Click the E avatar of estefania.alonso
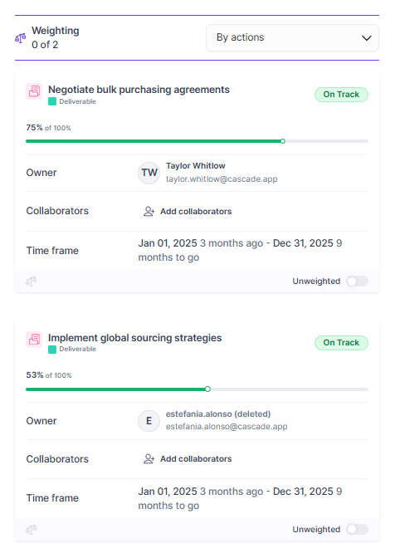The width and height of the screenshot is (395, 553). pos(149,421)
